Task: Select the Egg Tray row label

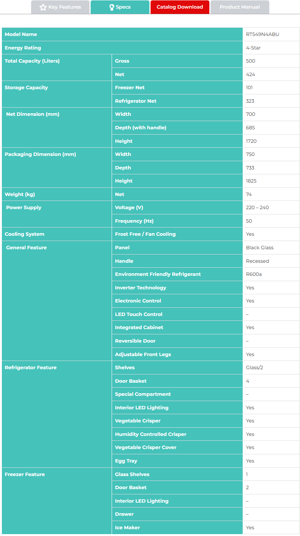Action: click(x=126, y=461)
